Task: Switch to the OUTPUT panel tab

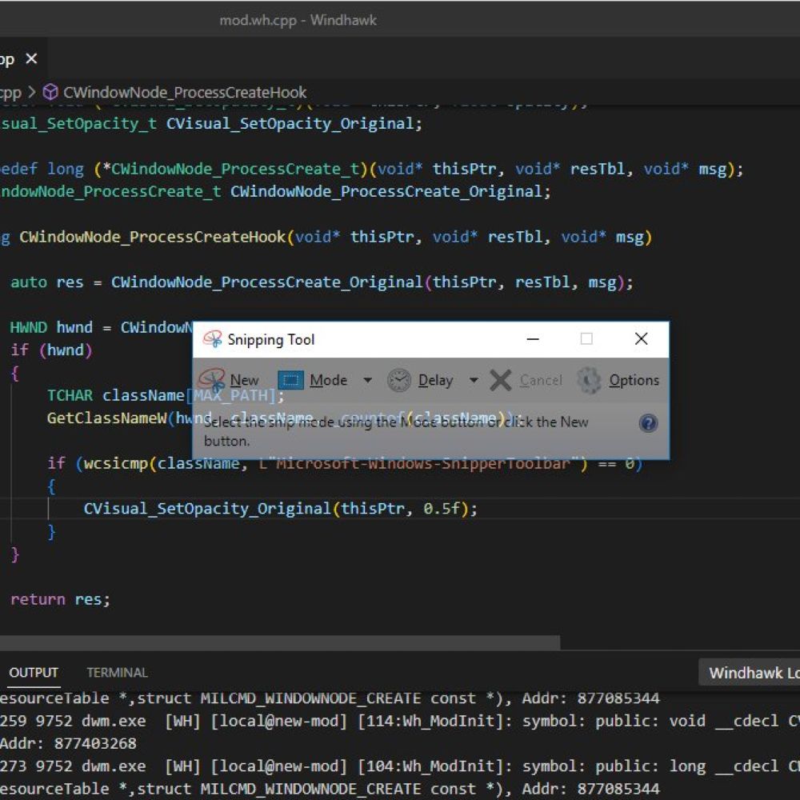Action: pyautogui.click(x=34, y=673)
